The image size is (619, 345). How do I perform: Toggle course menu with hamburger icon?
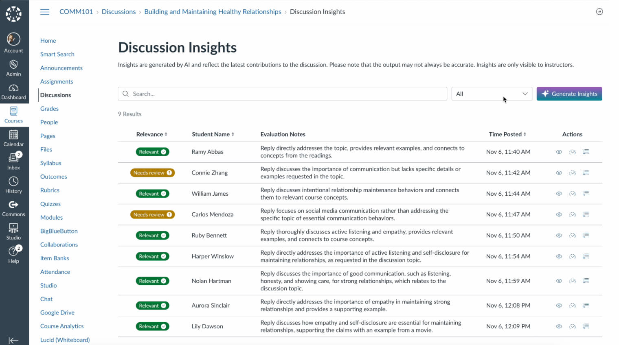coord(45,12)
